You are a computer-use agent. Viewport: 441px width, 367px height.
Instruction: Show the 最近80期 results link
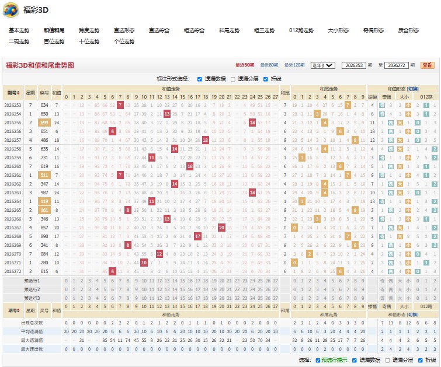pos(269,65)
